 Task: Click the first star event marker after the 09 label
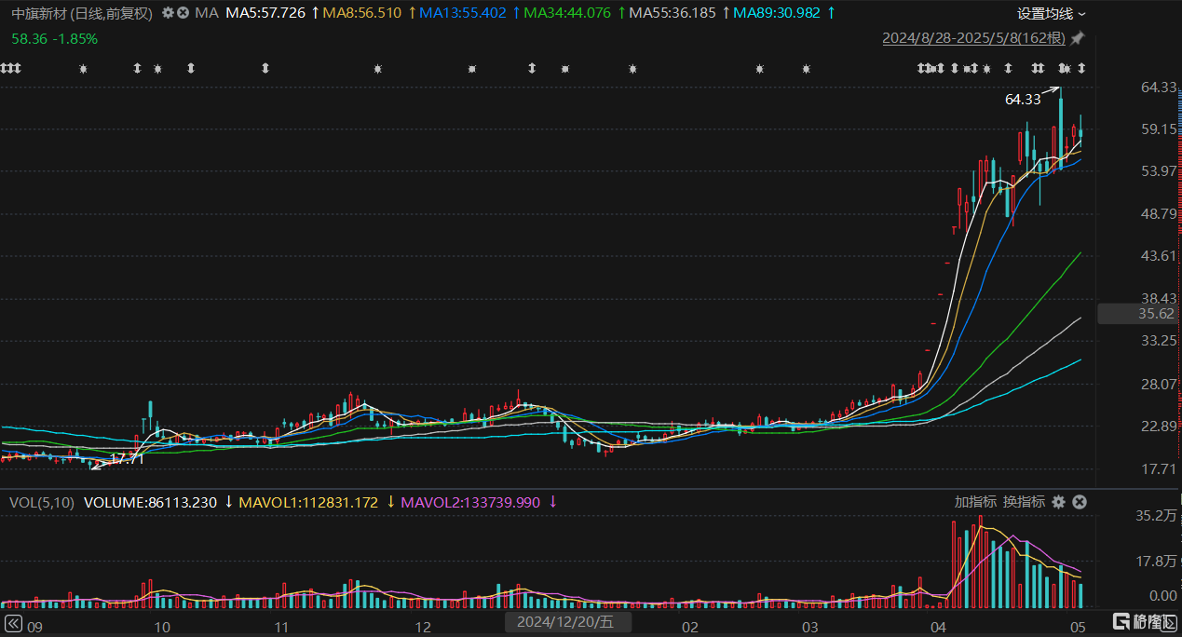(83, 69)
